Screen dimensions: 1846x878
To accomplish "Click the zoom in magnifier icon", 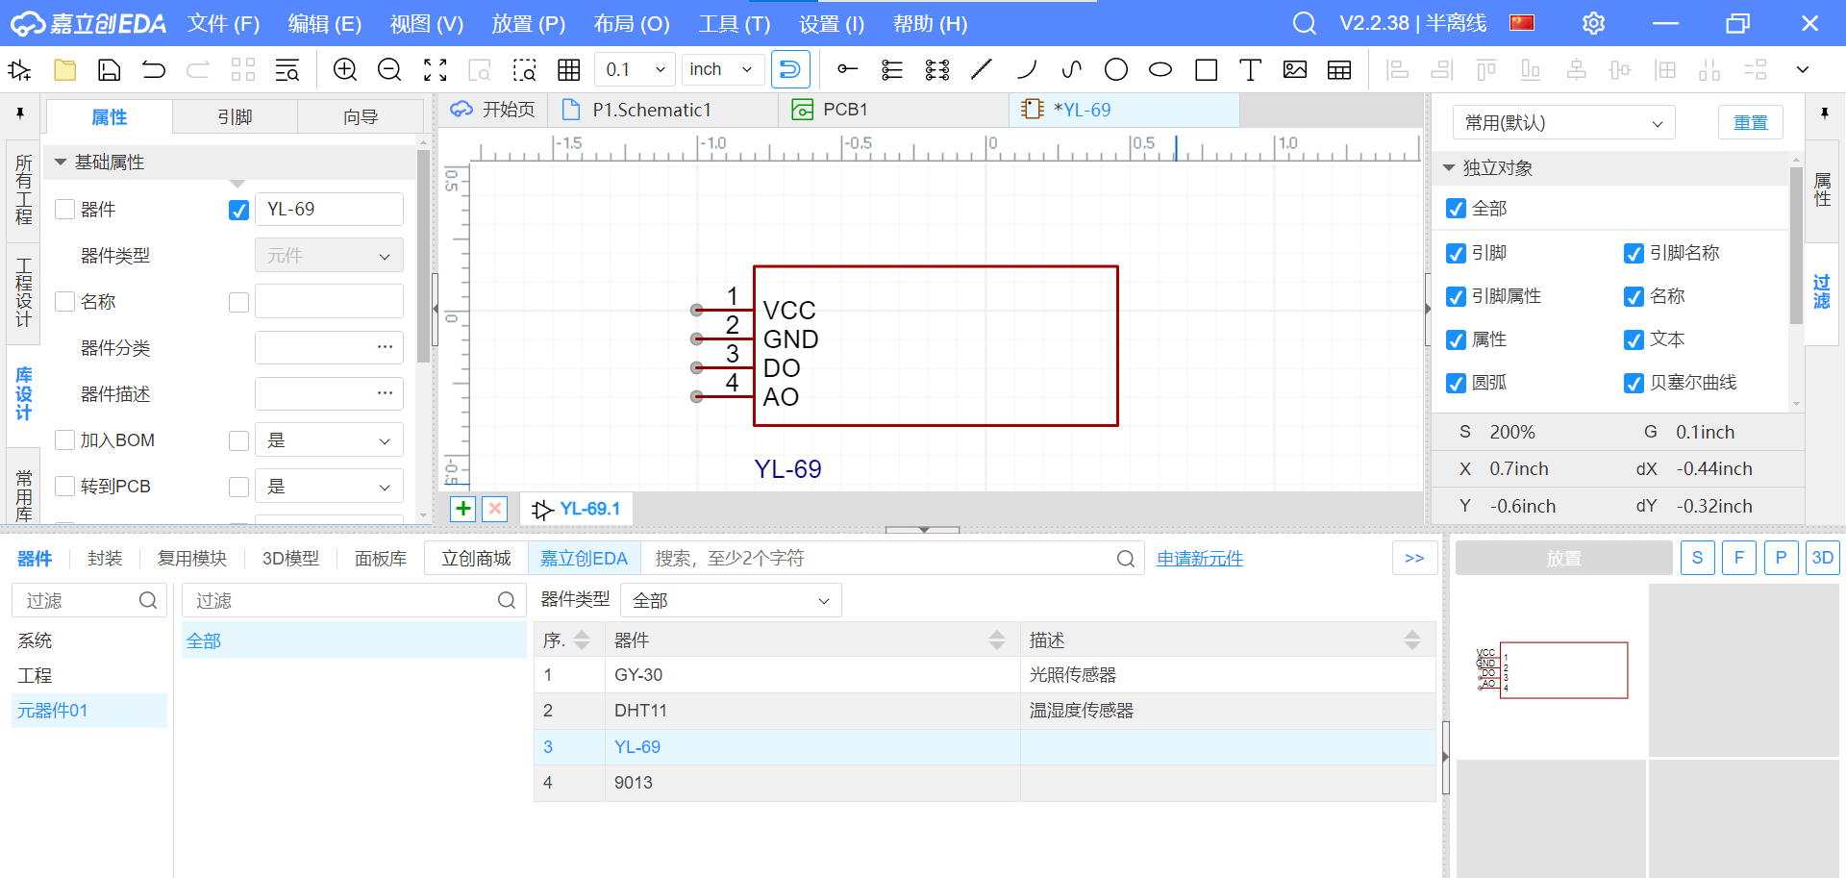I will coord(345,69).
